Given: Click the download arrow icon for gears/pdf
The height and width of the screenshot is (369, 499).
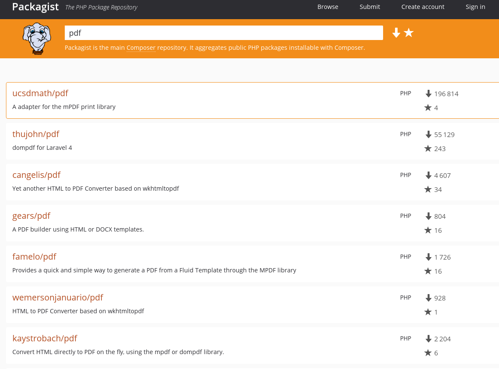Looking at the screenshot, I should coord(428,216).
